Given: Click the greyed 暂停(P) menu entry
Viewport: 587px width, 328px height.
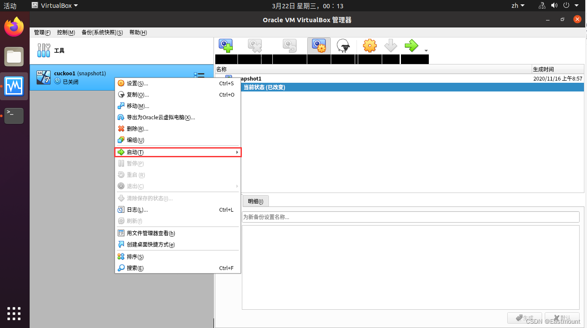Looking at the screenshot, I should click(x=178, y=163).
